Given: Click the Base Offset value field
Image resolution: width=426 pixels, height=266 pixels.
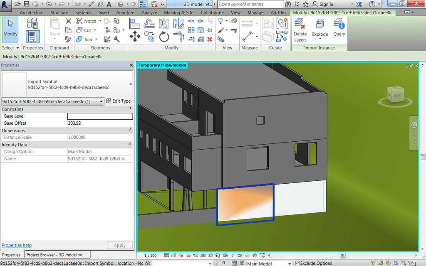Looking at the screenshot, I should [100, 123].
